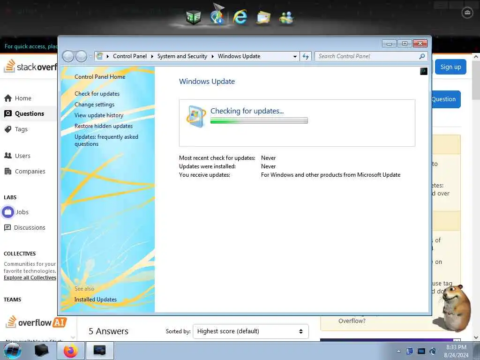Click the Stack Overflow logo
This screenshot has width=480, height=360.
[x=30, y=66]
